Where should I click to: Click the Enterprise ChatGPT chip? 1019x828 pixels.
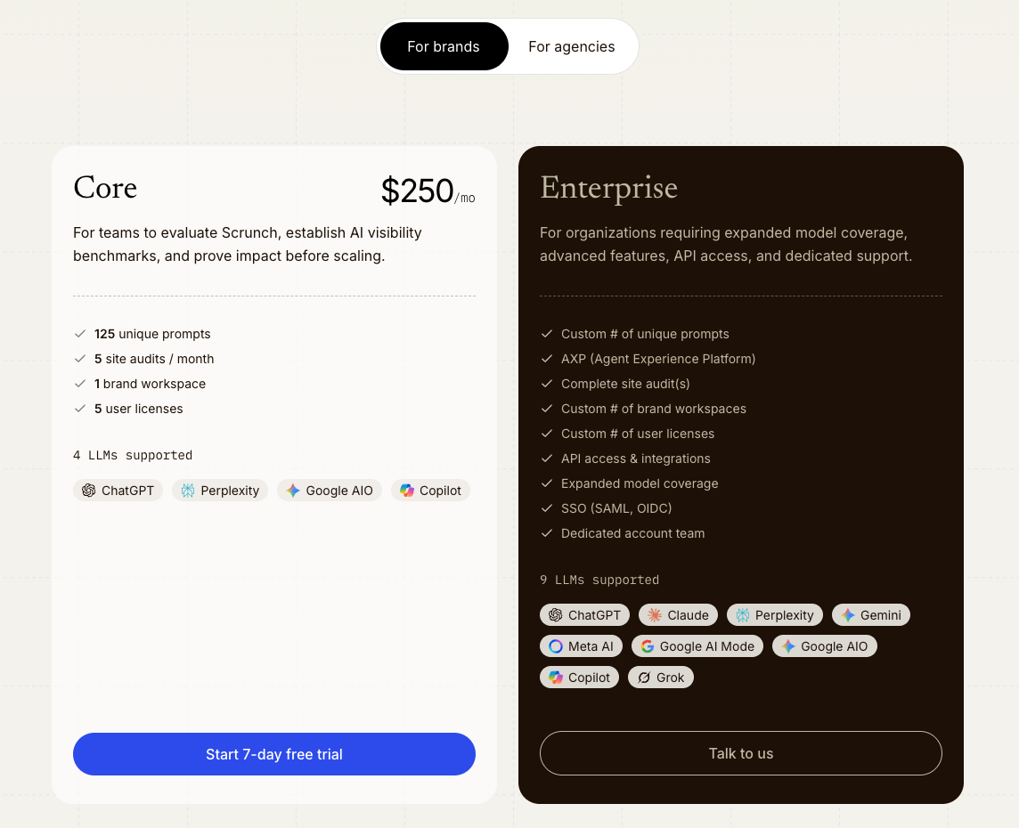pyautogui.click(x=585, y=615)
